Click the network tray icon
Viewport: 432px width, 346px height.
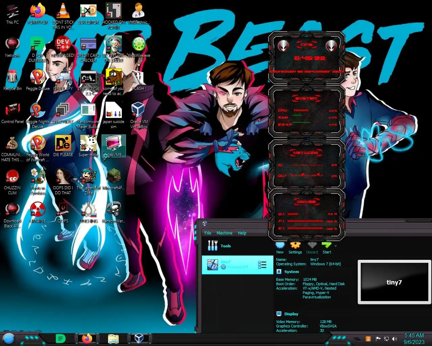coord(386,339)
